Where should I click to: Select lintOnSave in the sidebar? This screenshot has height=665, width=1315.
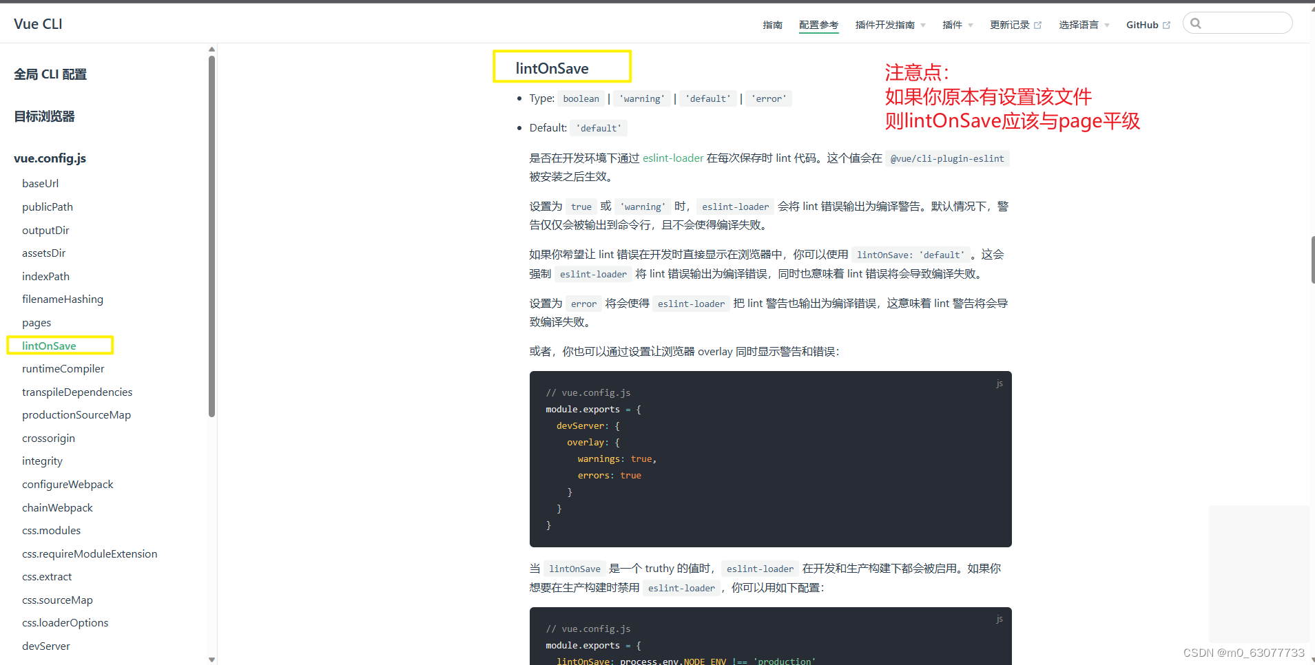49,346
